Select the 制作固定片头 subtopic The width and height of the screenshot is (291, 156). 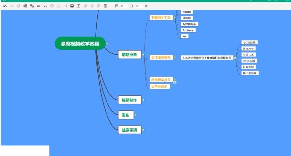[x=161, y=80]
